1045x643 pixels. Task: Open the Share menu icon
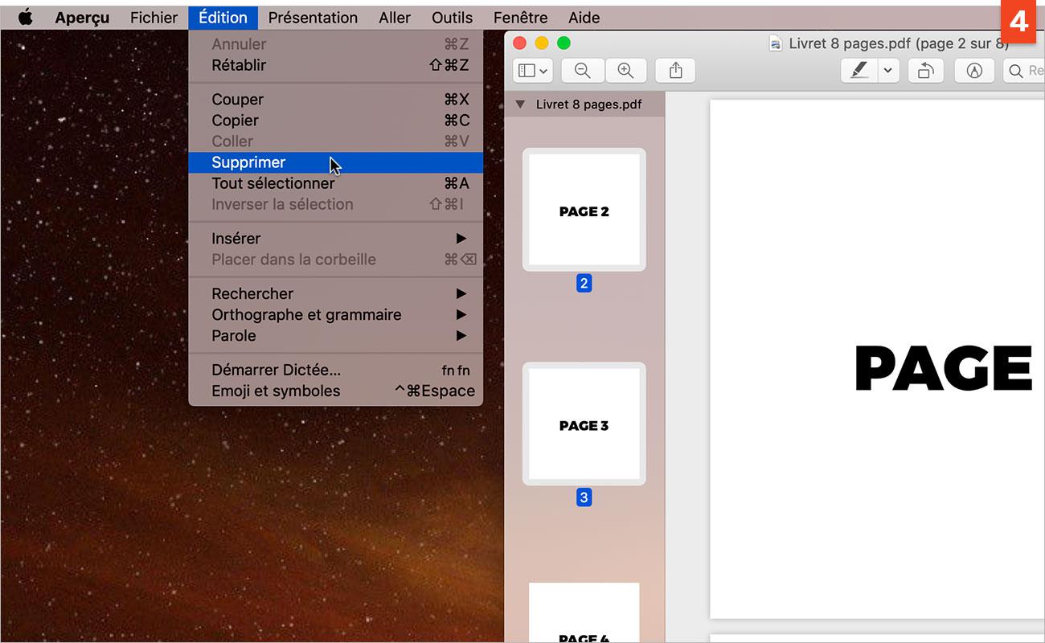674,71
